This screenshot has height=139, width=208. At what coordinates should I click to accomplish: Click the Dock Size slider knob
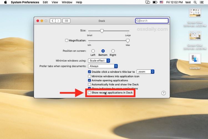pos(102,31)
